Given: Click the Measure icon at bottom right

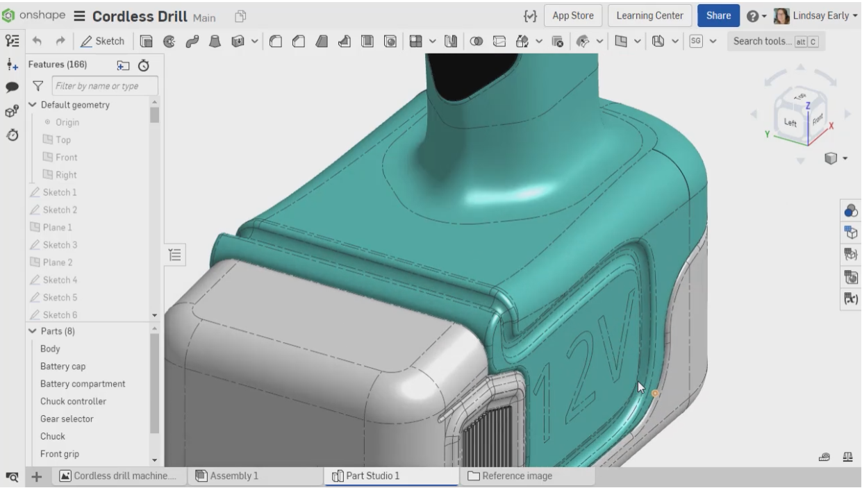Looking at the screenshot, I should (x=824, y=456).
